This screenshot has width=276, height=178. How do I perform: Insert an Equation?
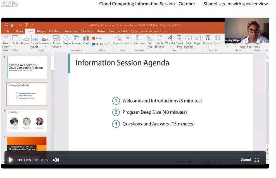[208, 41]
